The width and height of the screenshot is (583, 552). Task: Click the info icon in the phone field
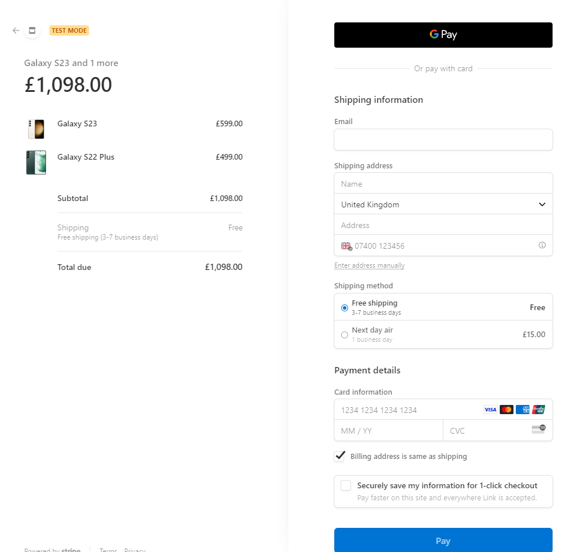tap(542, 245)
